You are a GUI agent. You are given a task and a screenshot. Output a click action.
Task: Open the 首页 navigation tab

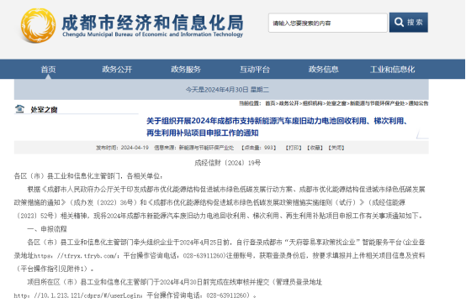coord(48,70)
